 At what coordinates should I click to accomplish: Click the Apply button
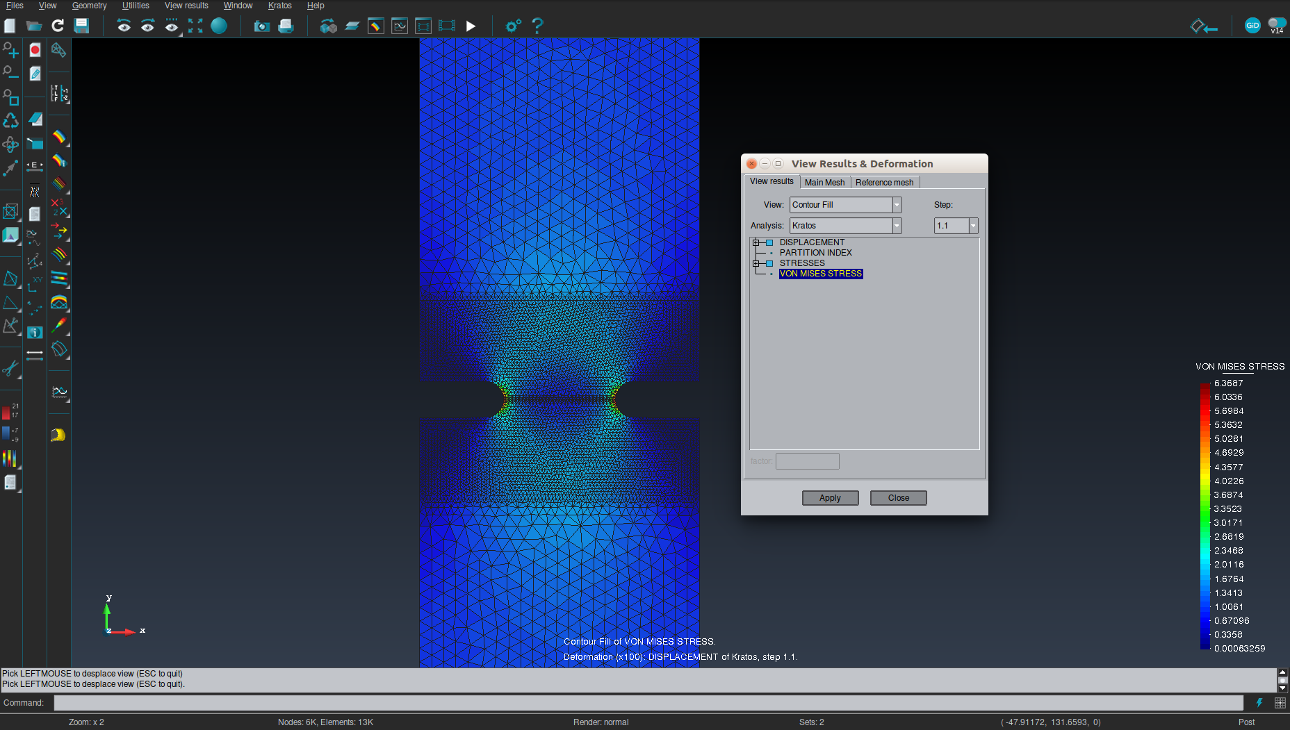830,498
